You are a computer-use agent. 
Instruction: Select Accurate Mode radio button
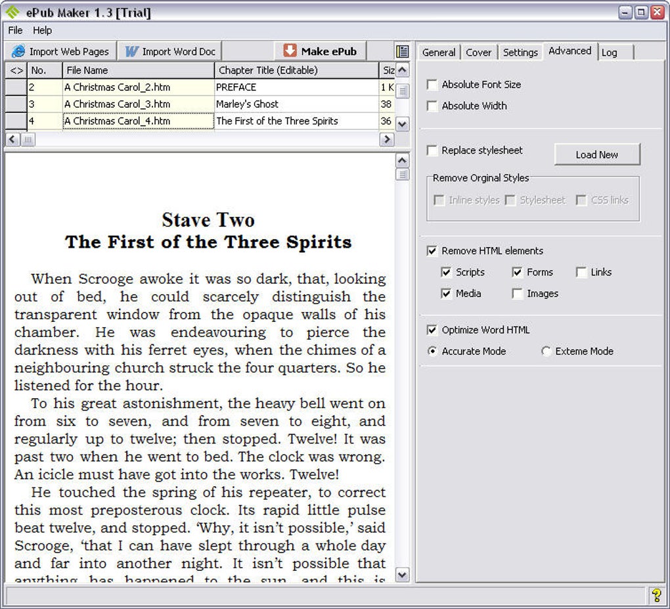coord(432,351)
